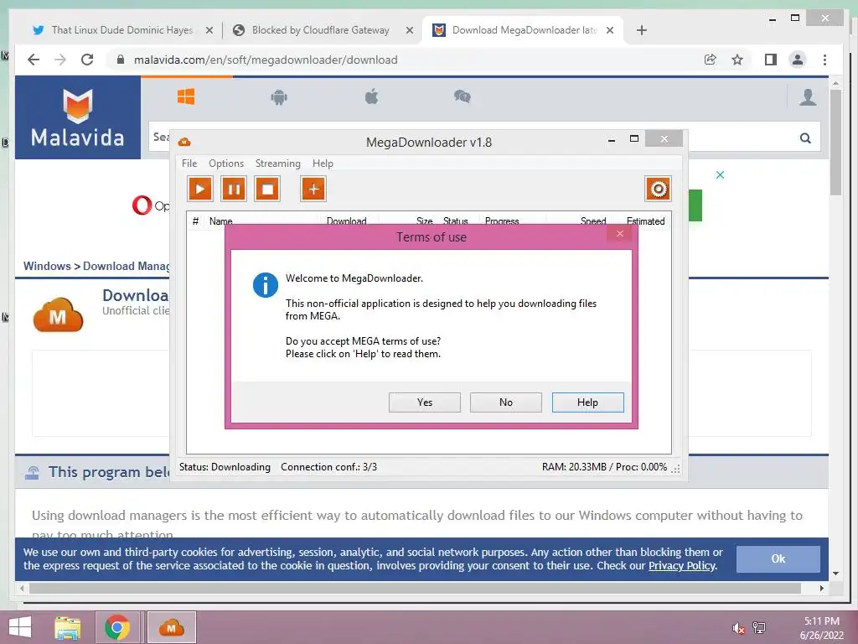Click the muted volume tray icon
The height and width of the screenshot is (644, 858).
(x=739, y=628)
